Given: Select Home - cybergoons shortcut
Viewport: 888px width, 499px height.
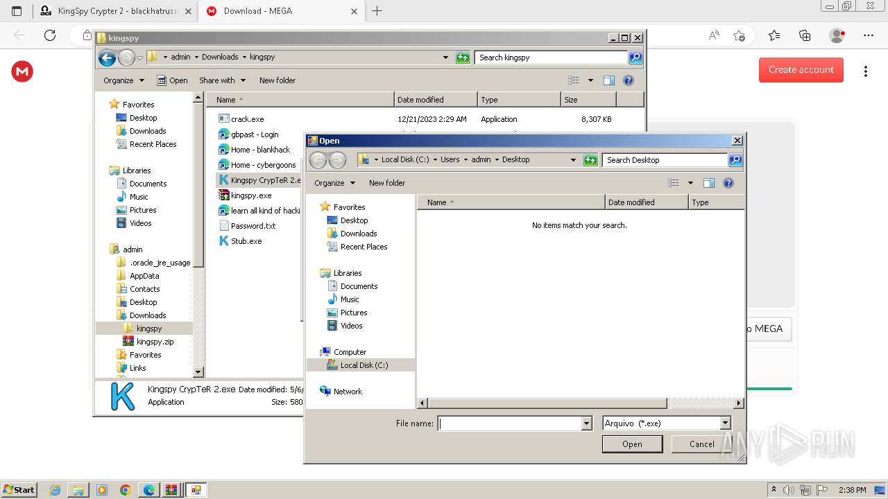Looking at the screenshot, I should click(257, 165).
